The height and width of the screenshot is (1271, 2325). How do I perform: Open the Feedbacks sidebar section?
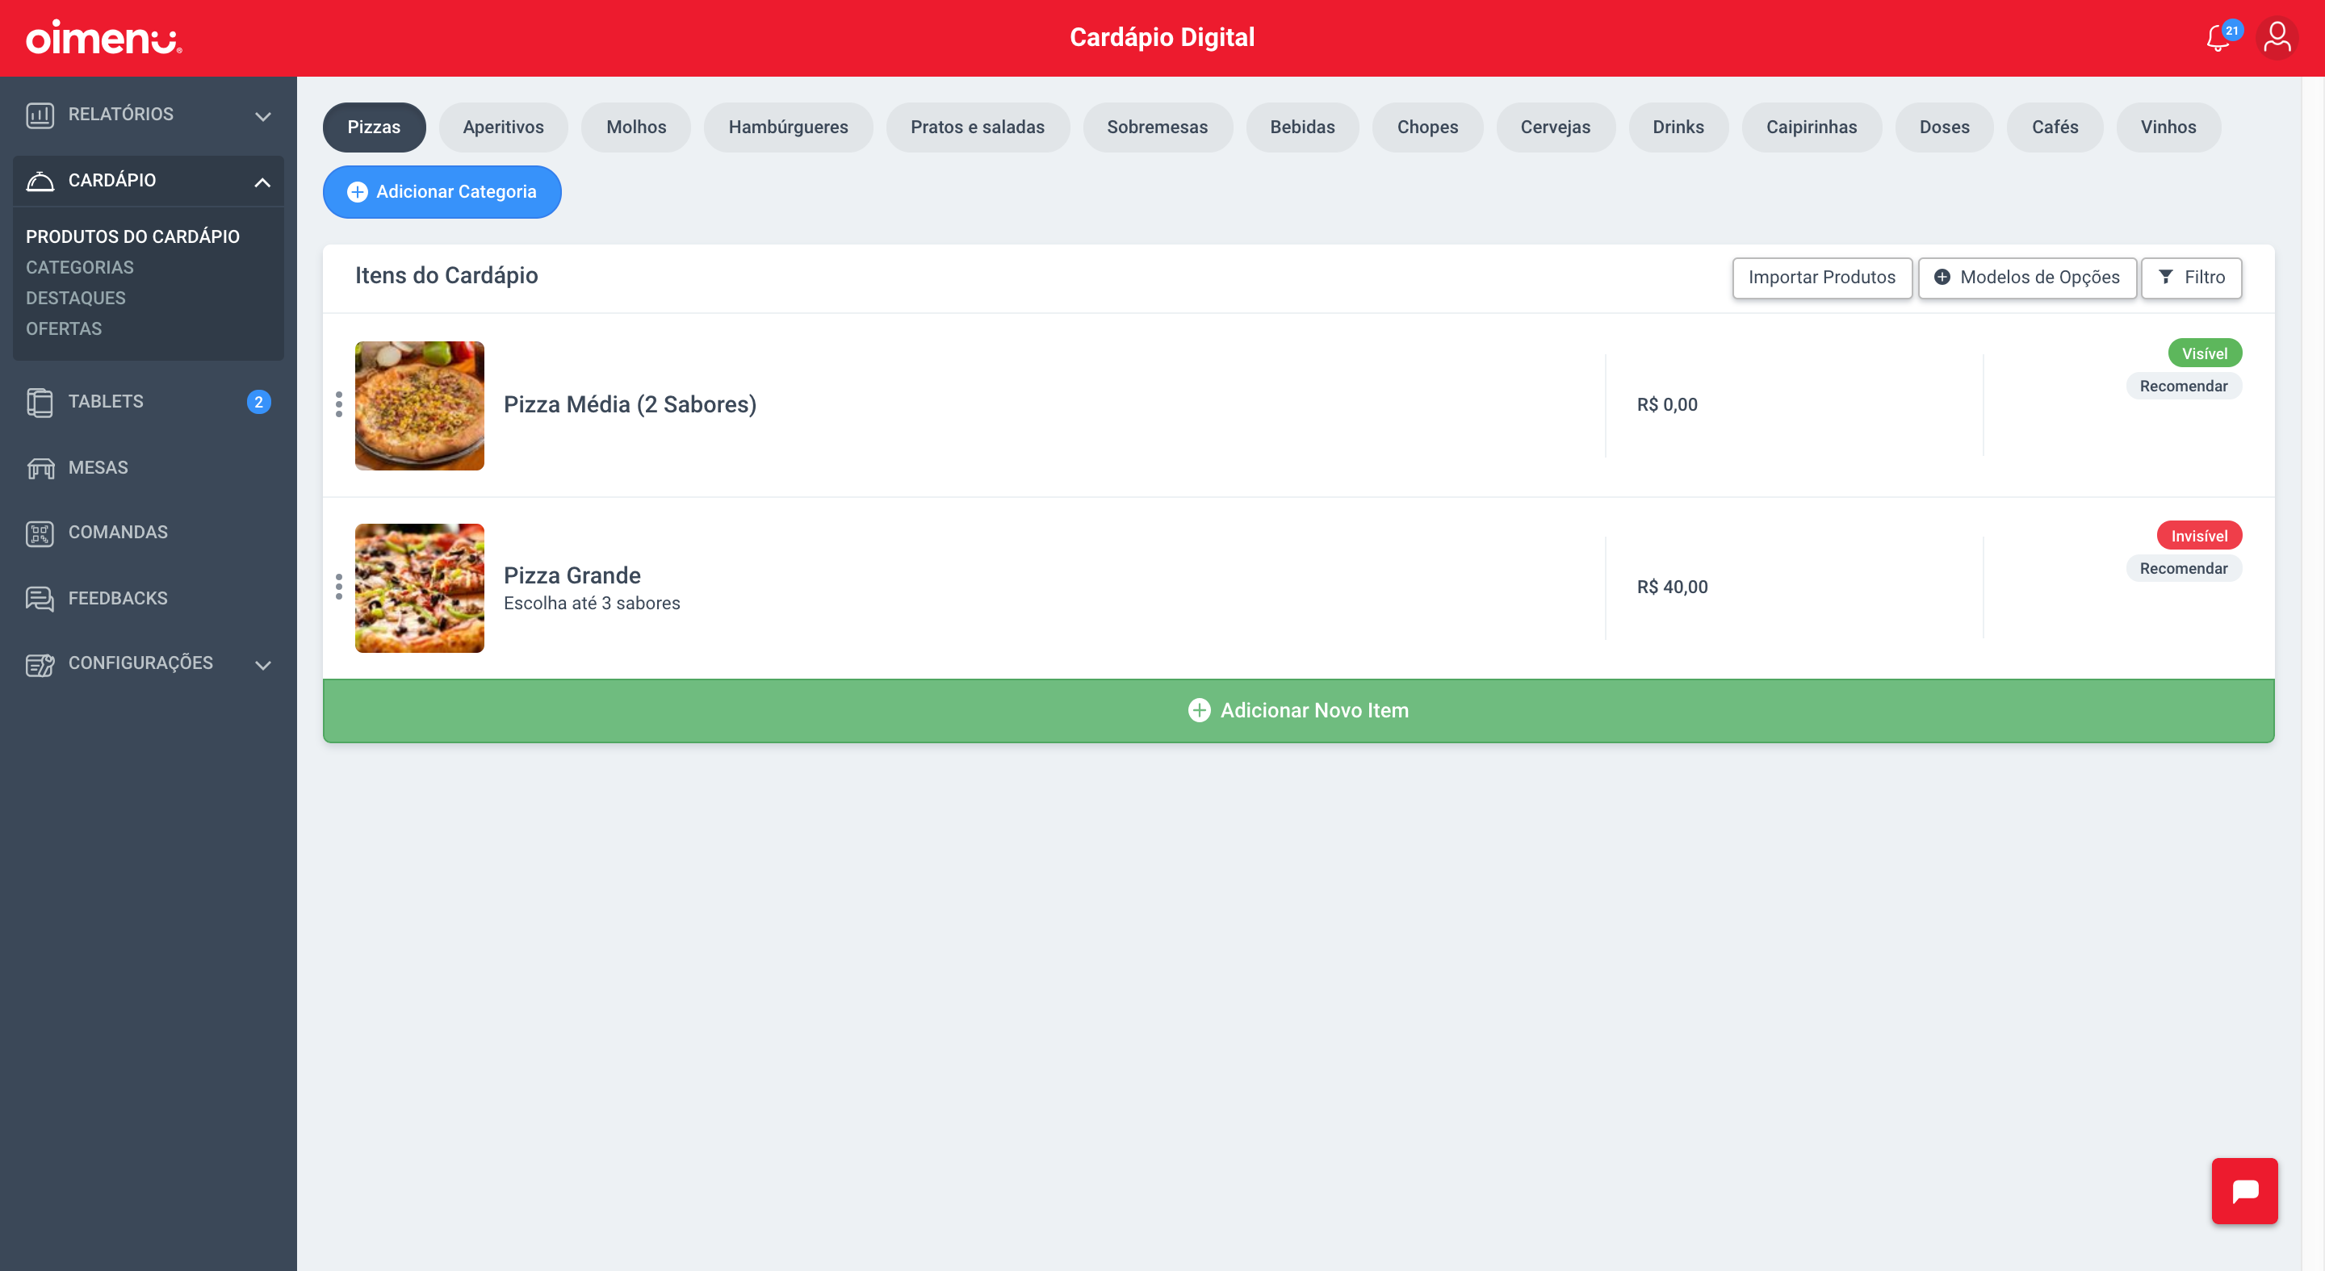(x=148, y=599)
